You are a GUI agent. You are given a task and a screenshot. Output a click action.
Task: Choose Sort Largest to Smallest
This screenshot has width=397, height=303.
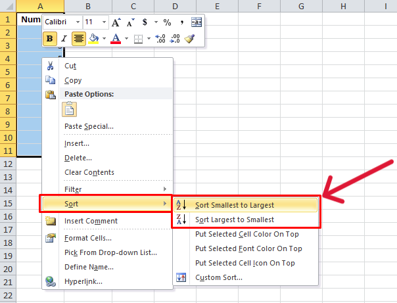[x=235, y=220]
